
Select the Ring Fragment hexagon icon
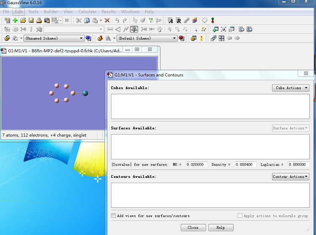(x=15, y=29)
